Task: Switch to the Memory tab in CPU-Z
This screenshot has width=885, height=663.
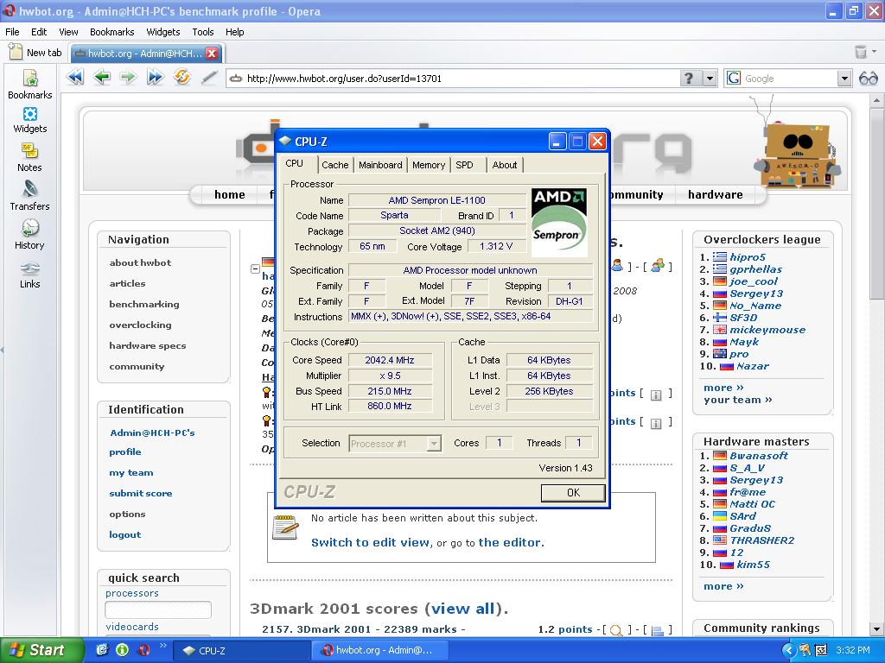Action: pos(429,165)
